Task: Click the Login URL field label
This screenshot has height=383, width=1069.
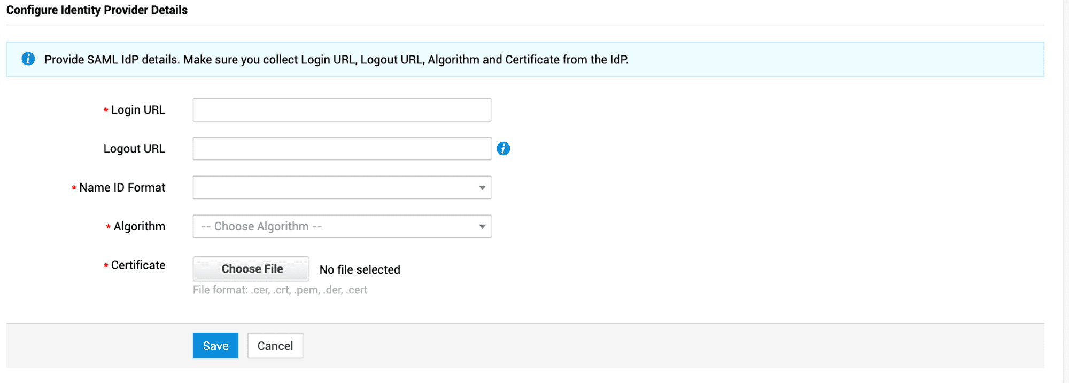Action: coord(138,110)
